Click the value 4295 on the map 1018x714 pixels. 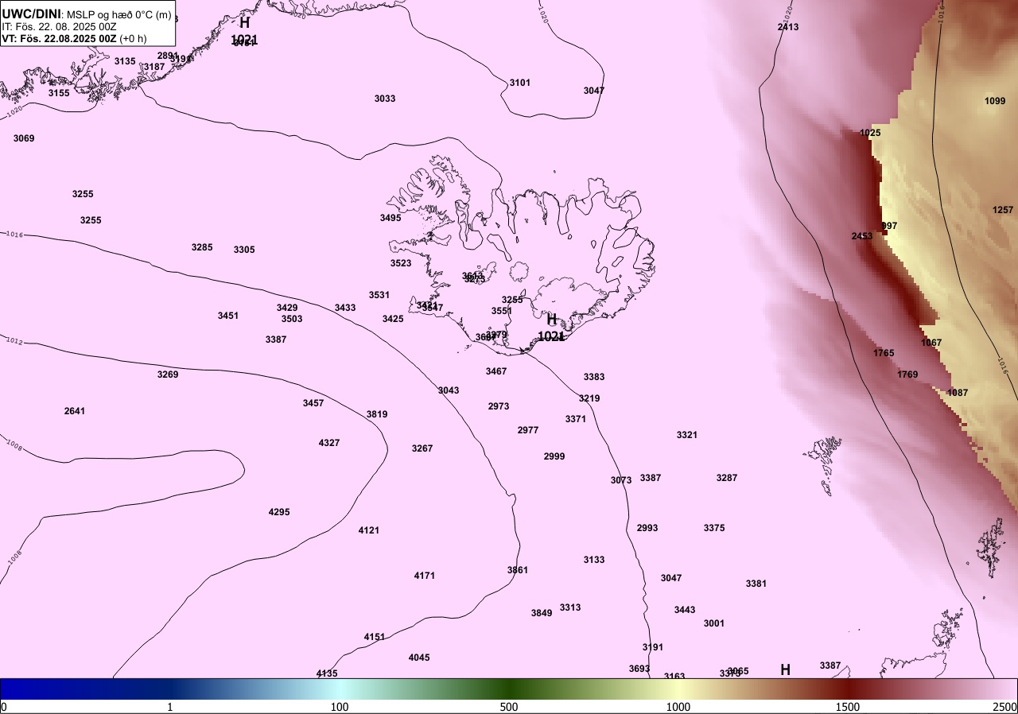279,512
